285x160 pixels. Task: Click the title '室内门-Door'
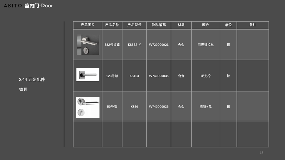[39, 6]
